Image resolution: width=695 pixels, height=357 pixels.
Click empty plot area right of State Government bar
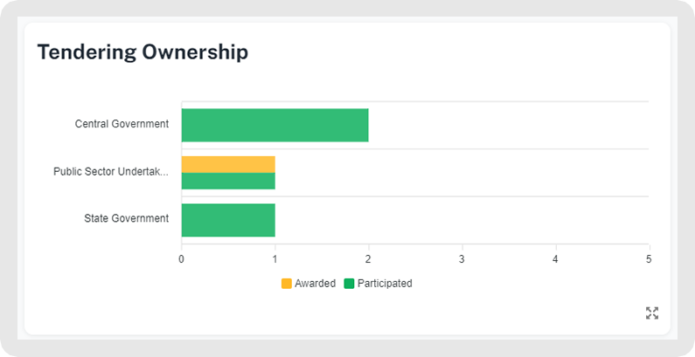[463, 220]
